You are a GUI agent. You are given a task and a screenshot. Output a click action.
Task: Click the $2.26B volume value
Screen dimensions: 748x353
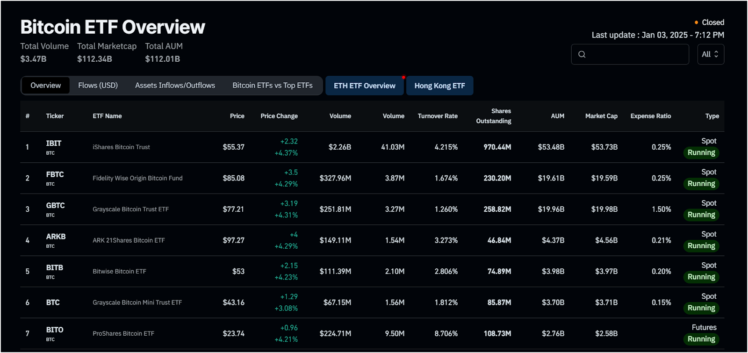coord(339,147)
